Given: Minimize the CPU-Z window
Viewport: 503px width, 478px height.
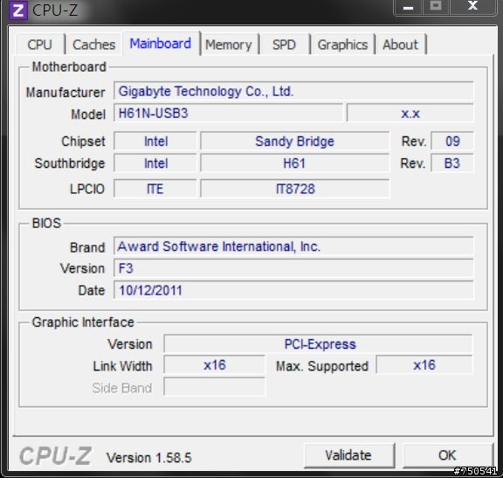Looking at the screenshot, I should click(408, 7).
